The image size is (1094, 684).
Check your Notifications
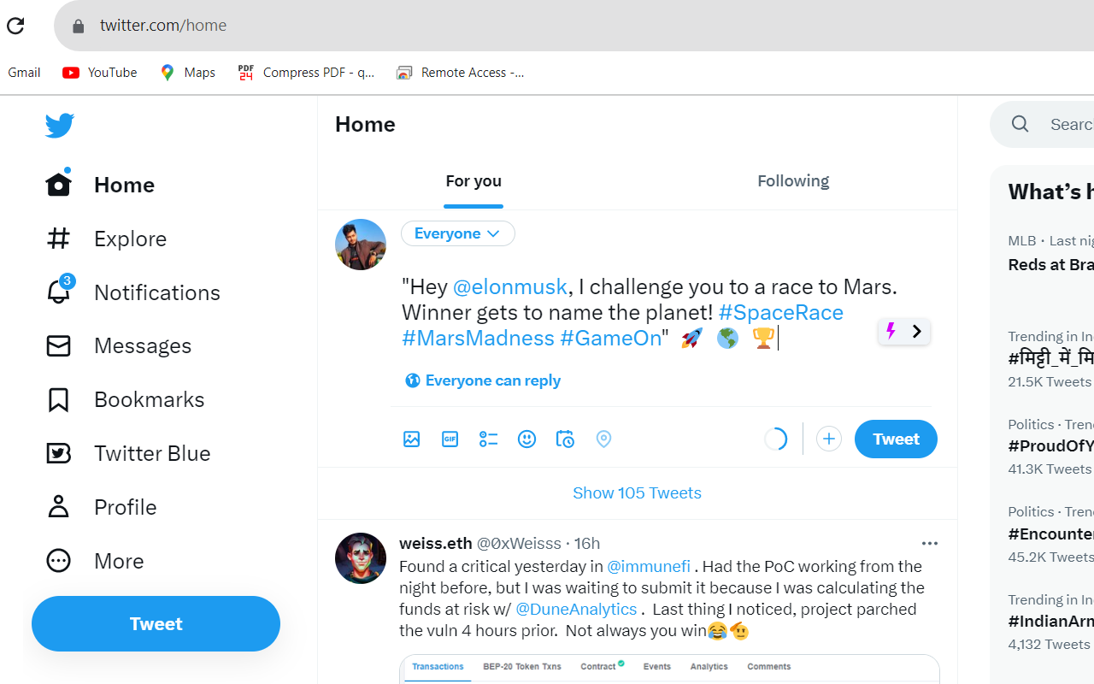click(156, 292)
